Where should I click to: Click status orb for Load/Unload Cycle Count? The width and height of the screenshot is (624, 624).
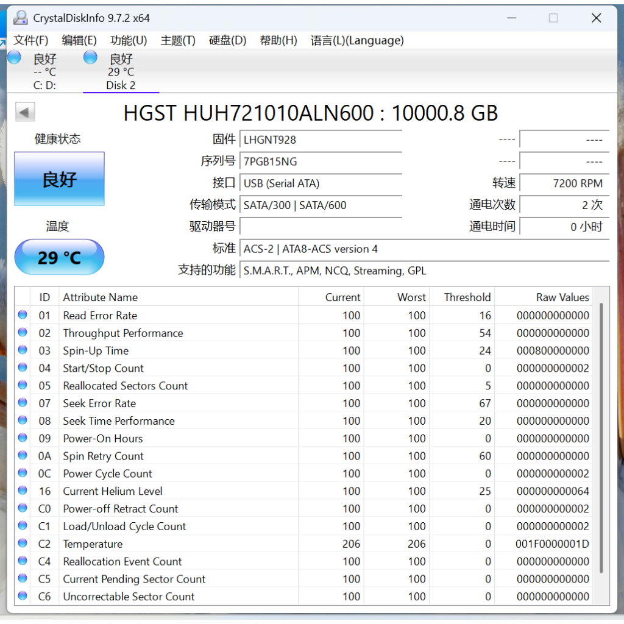coord(23,526)
